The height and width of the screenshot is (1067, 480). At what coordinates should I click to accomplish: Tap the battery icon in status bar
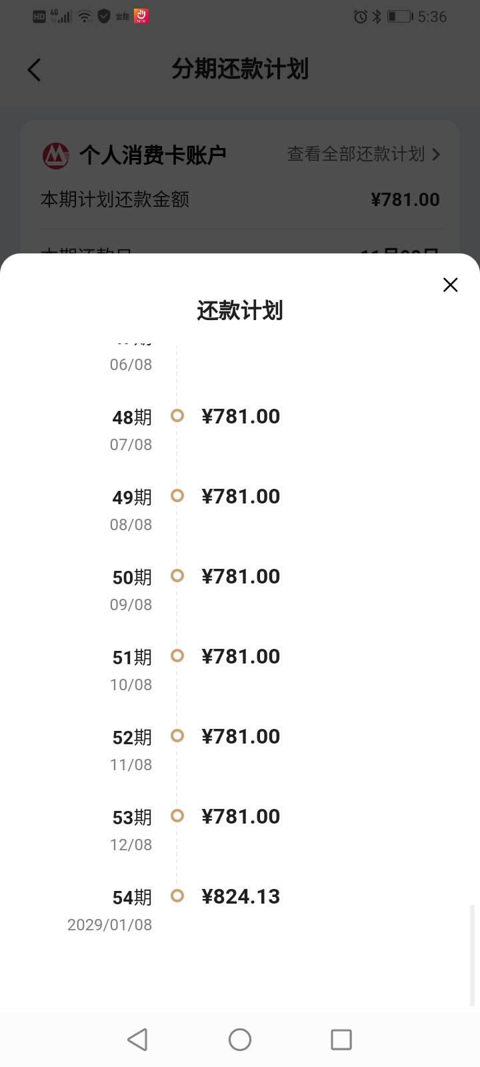[x=399, y=17]
